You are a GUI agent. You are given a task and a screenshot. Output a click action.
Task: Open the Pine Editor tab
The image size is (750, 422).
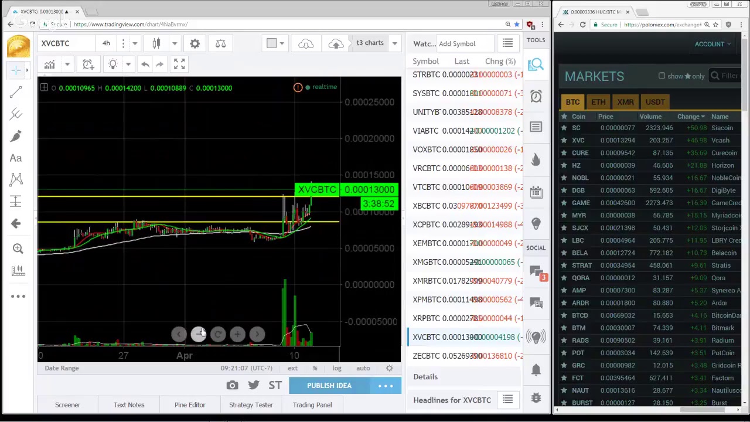pyautogui.click(x=190, y=404)
